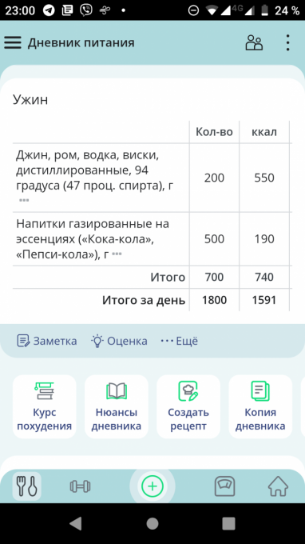
Task: Tap the 500 quantity for the cola entry
Action: click(x=214, y=239)
